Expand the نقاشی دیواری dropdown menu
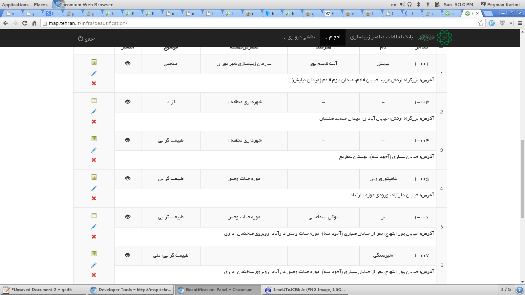Viewport: 525px width, 295px height. [299, 37]
